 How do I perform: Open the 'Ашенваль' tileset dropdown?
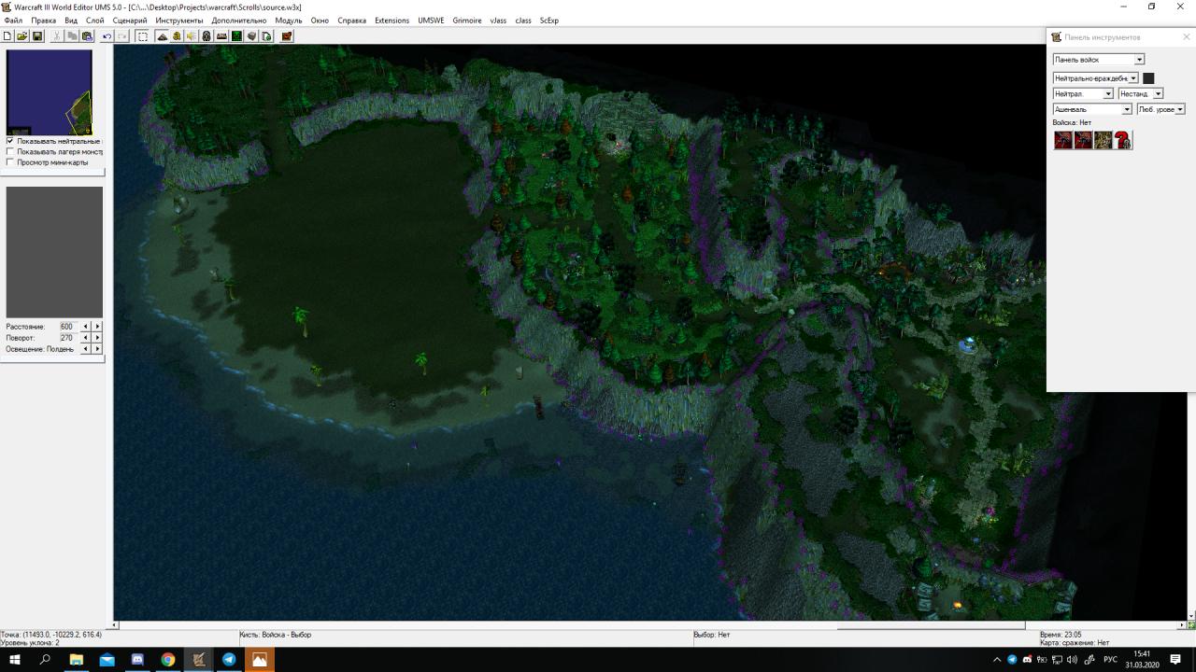click(x=1092, y=109)
